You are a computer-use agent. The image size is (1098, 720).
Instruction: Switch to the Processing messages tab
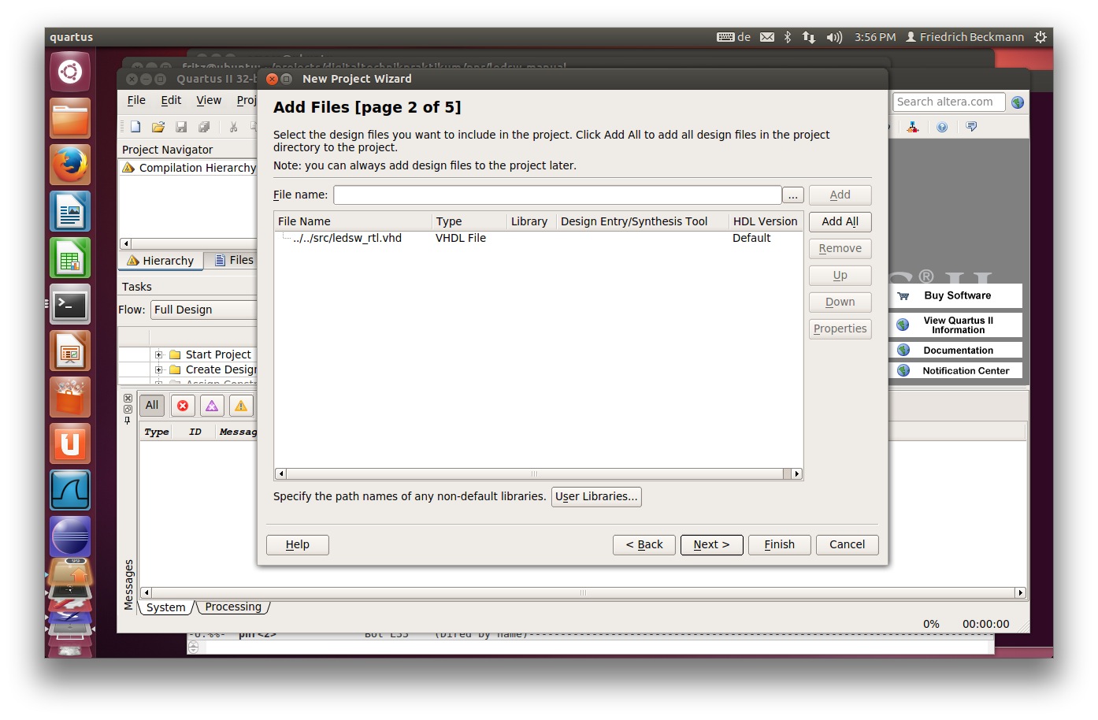pyautogui.click(x=232, y=607)
